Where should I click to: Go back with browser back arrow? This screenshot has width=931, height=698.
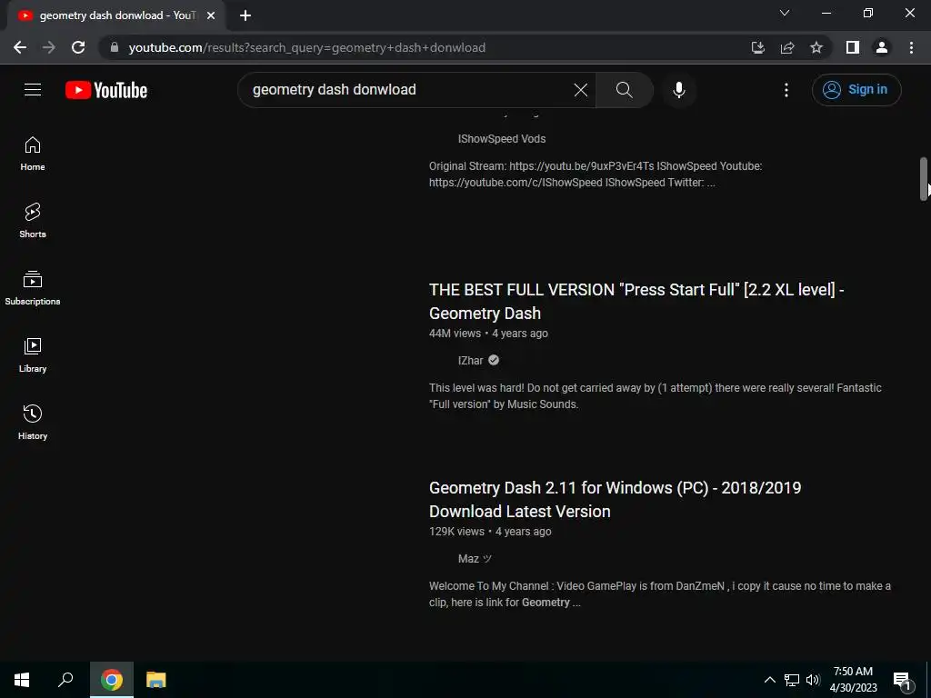coord(20,47)
